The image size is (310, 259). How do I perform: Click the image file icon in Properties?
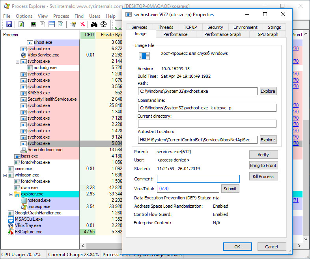144,56
